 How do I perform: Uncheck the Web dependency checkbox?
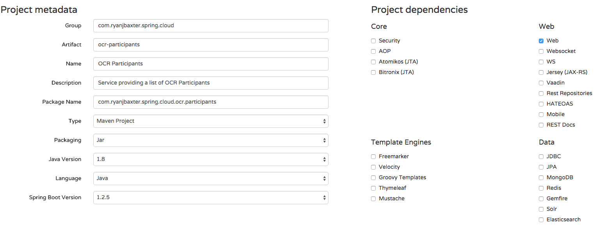[x=541, y=41]
